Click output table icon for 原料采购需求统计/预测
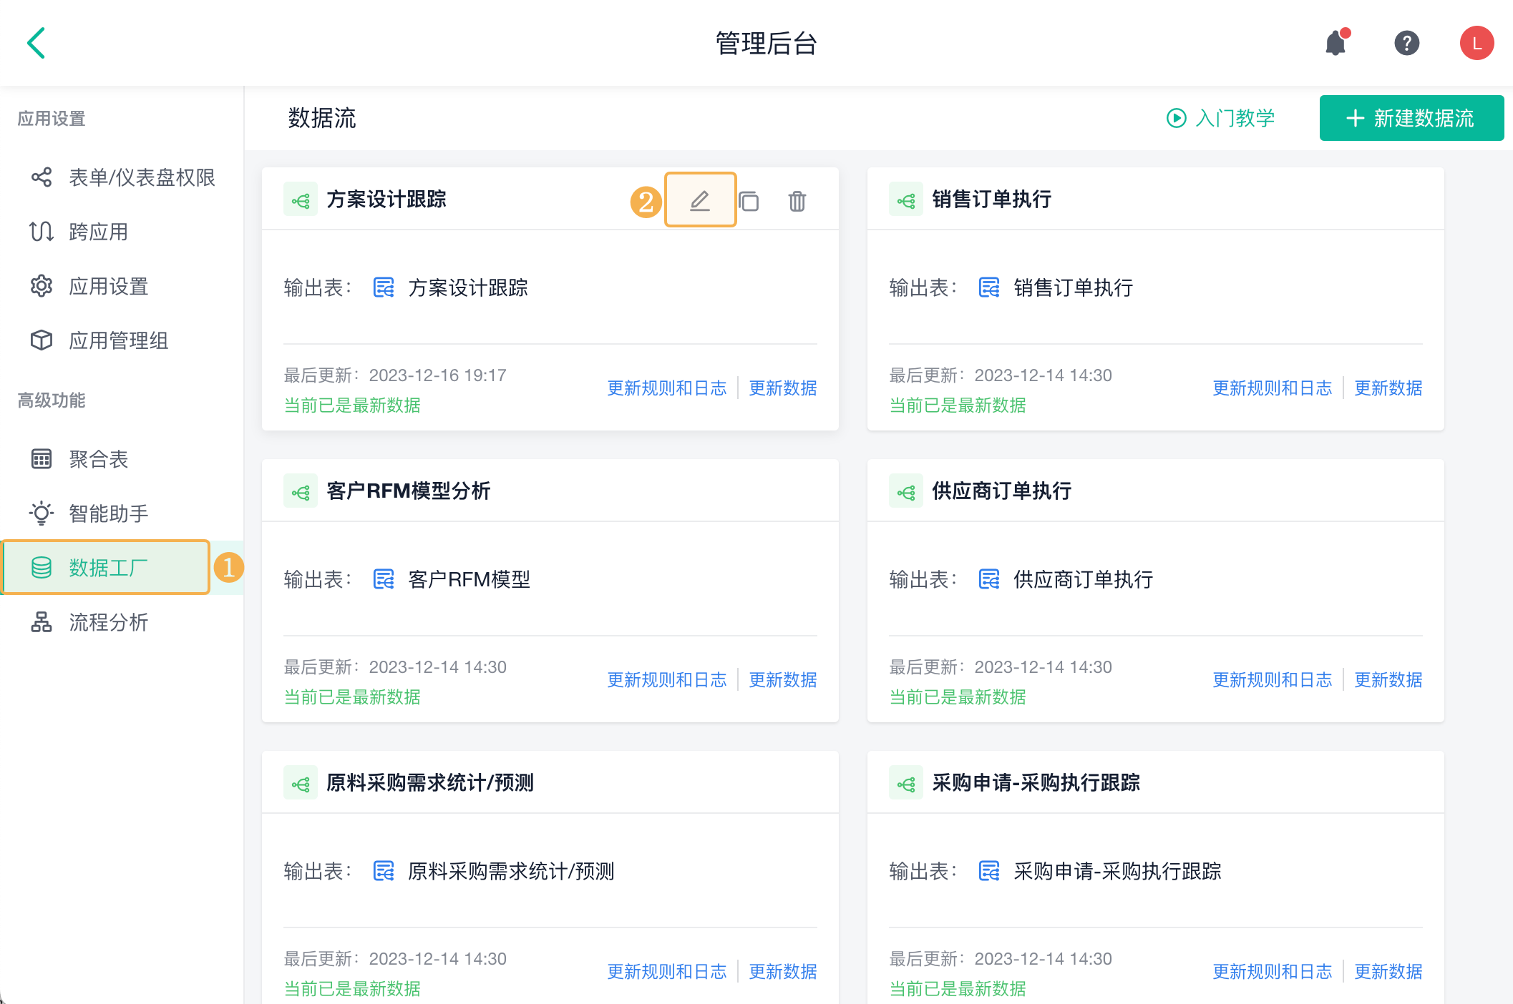This screenshot has width=1513, height=1004. point(384,871)
